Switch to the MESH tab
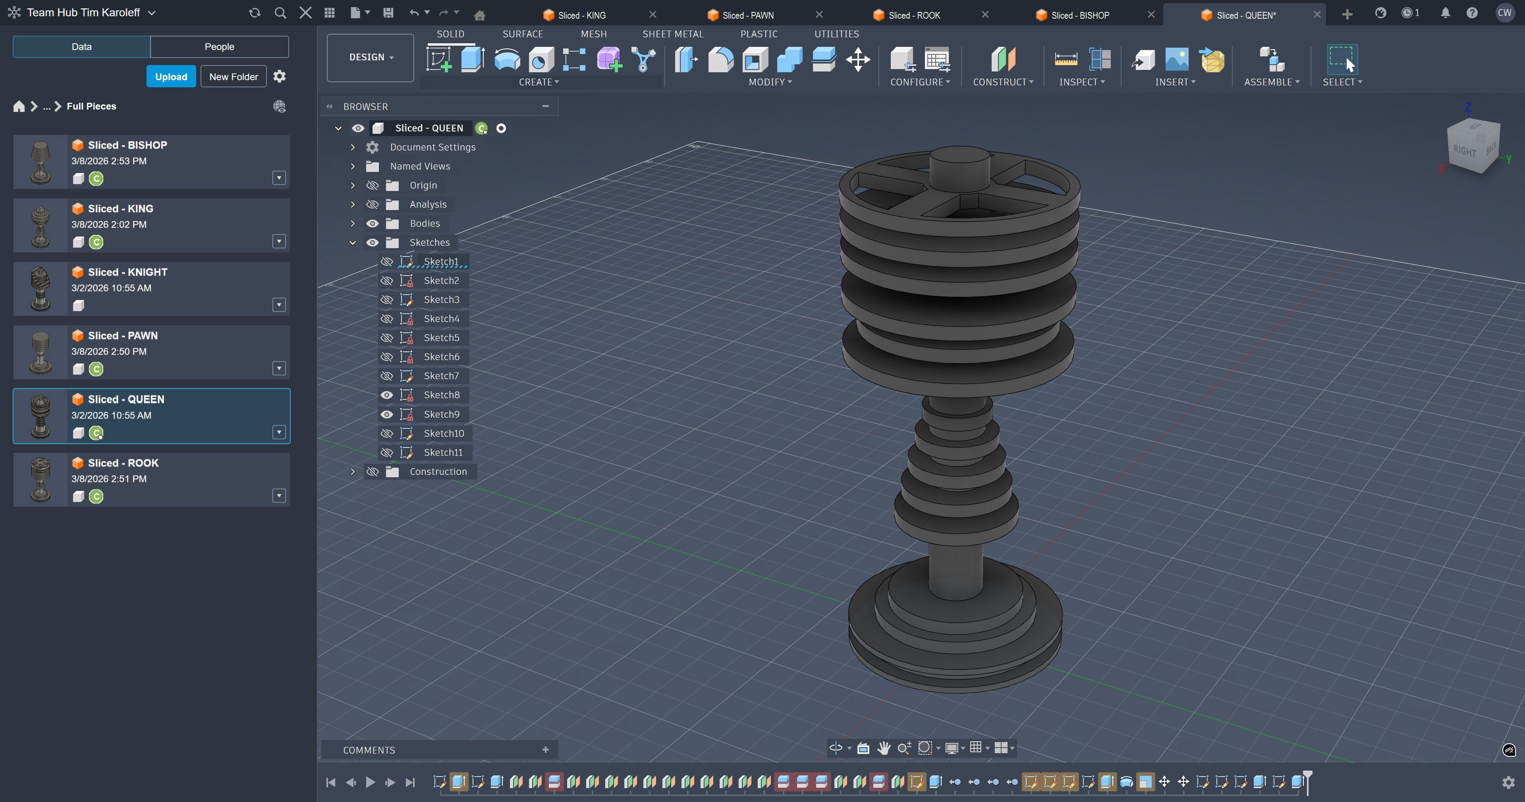This screenshot has height=802, width=1525. [594, 34]
